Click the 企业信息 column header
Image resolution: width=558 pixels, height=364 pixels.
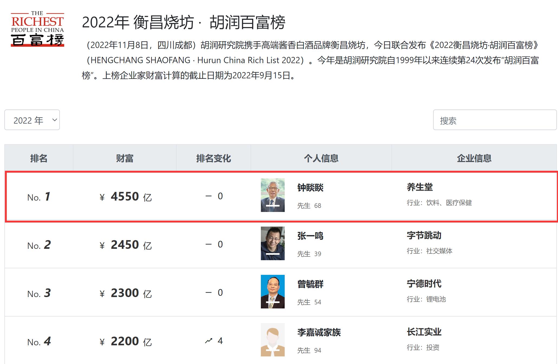pos(474,159)
